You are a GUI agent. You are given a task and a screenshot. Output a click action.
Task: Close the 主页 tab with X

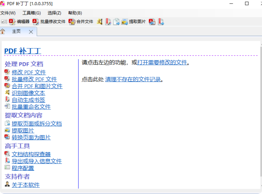[31, 32]
